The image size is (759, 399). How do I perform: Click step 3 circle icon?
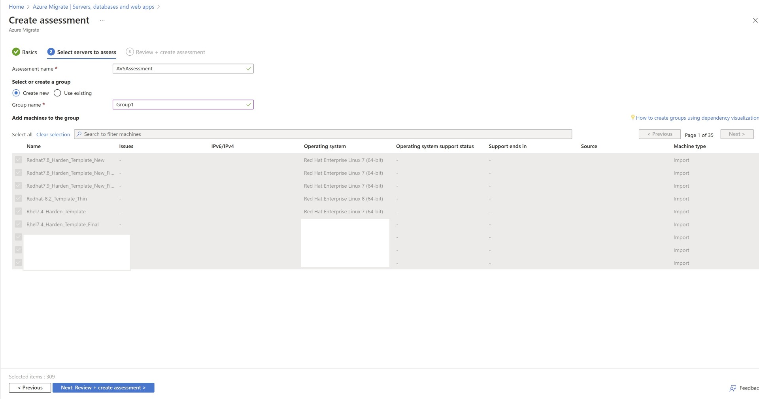tap(130, 52)
